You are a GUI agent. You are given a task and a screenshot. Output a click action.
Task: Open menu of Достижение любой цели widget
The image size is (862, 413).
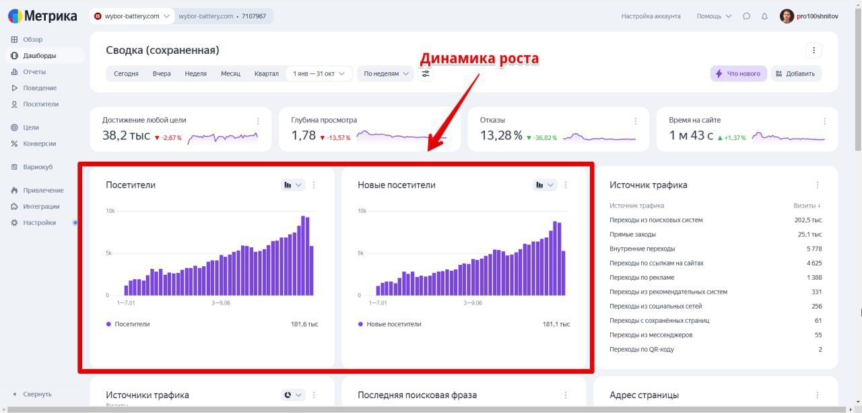pos(258,121)
